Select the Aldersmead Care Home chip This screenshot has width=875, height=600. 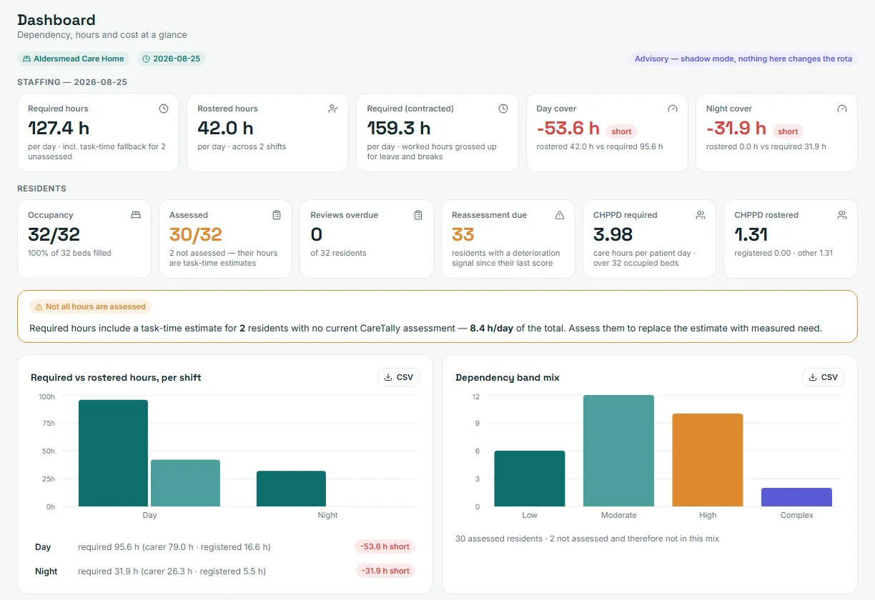(74, 59)
